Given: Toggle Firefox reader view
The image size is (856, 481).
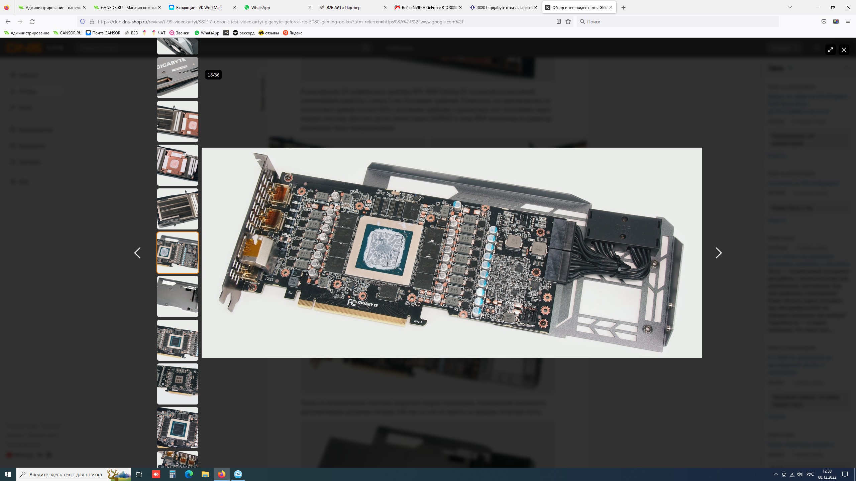Looking at the screenshot, I should tap(558, 21).
